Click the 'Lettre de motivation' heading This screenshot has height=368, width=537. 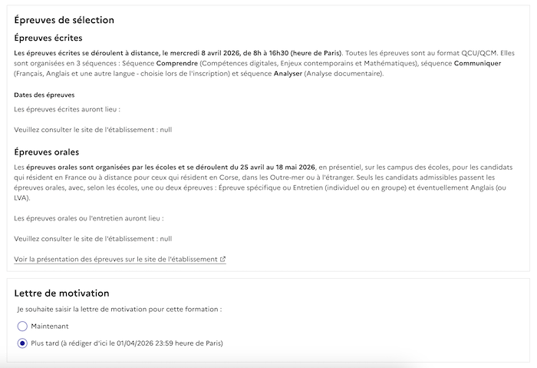tap(61, 293)
